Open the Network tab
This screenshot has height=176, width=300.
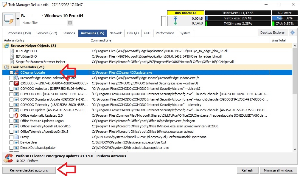(x=116, y=33)
